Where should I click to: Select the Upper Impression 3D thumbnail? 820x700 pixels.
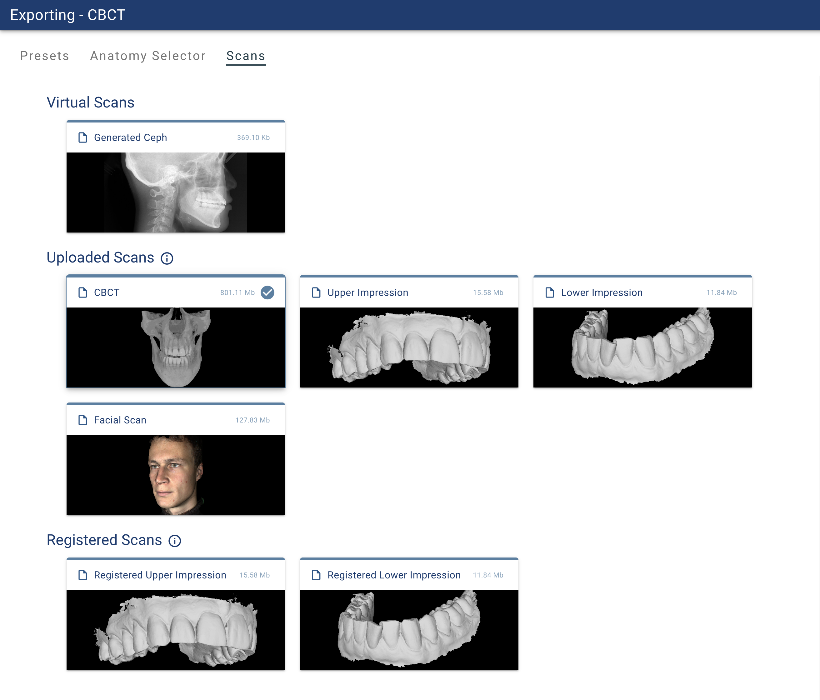(x=409, y=347)
